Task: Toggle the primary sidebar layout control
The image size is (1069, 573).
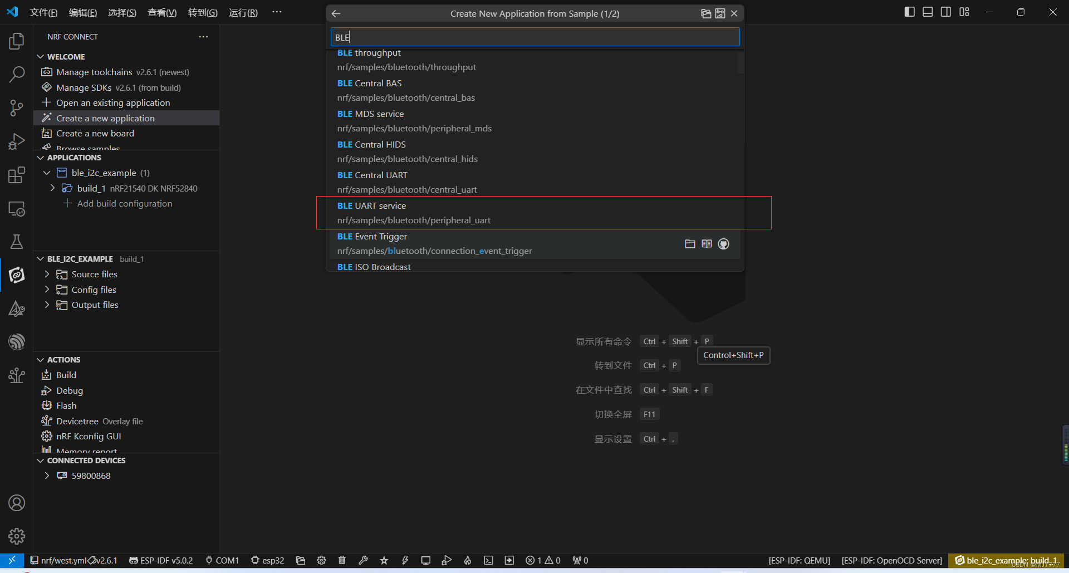Action: click(x=909, y=11)
